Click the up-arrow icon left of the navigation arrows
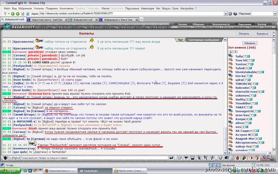 click(x=5, y=13)
